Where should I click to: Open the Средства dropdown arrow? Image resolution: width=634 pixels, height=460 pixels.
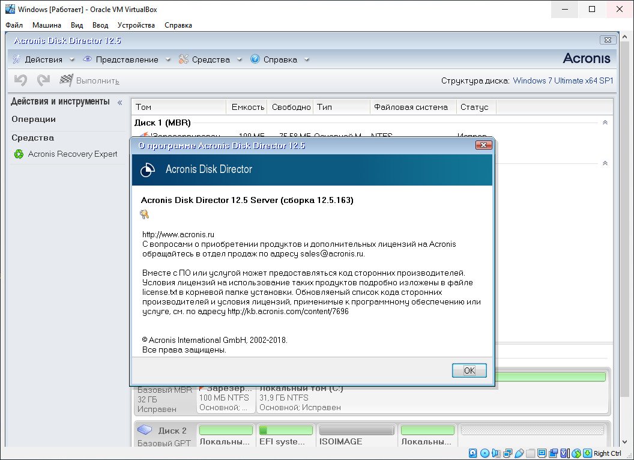240,60
